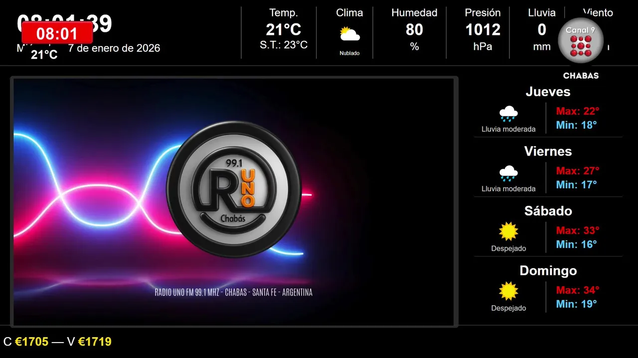Click 'Lluvia moderada' label under Viernes
This screenshot has height=358, width=638.
click(x=508, y=189)
